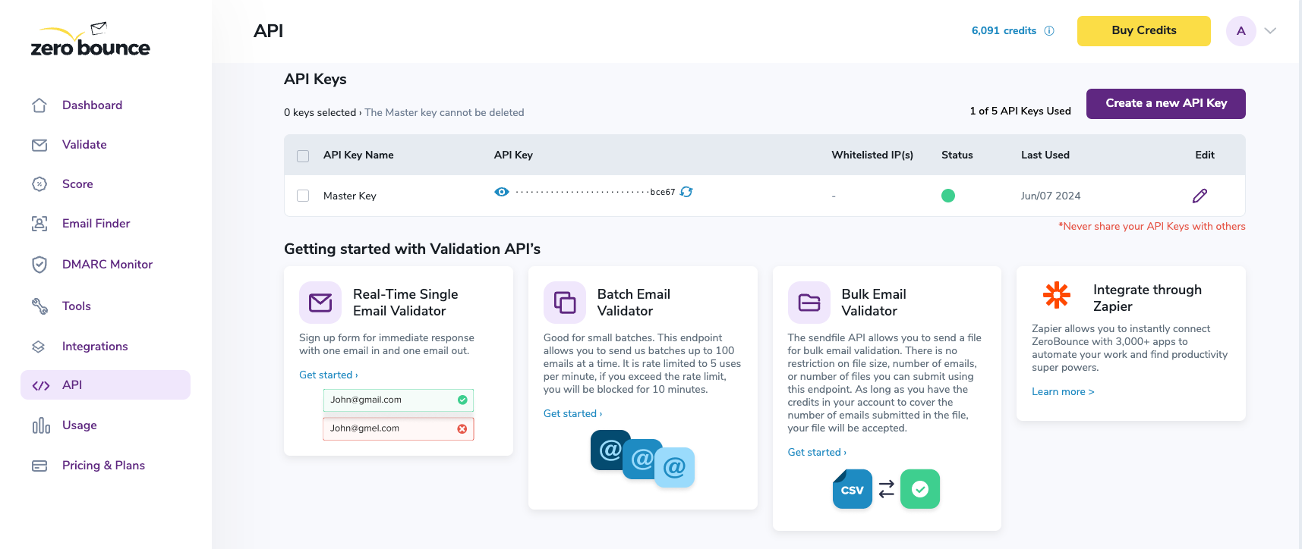
Task: Open Dashboard home icon in sidebar
Action: point(39,105)
